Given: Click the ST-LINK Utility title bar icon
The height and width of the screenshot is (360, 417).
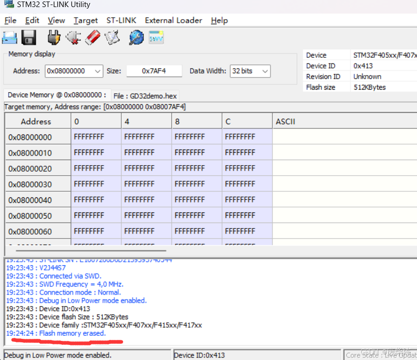Looking at the screenshot, I should (x=9, y=4).
